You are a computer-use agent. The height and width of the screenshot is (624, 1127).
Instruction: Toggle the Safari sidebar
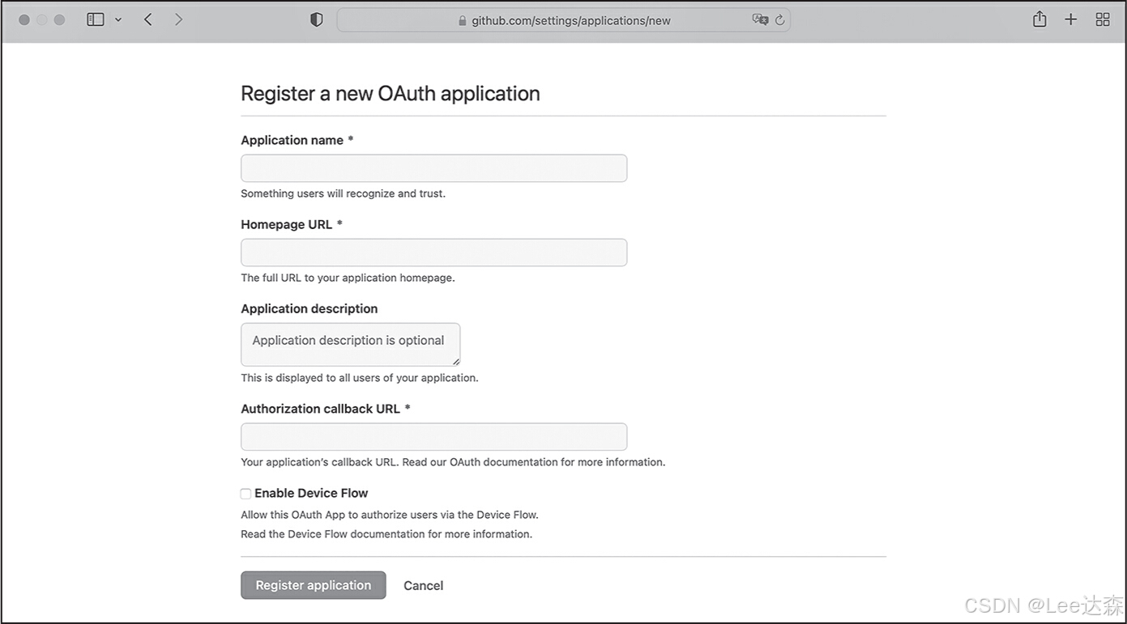(x=95, y=19)
